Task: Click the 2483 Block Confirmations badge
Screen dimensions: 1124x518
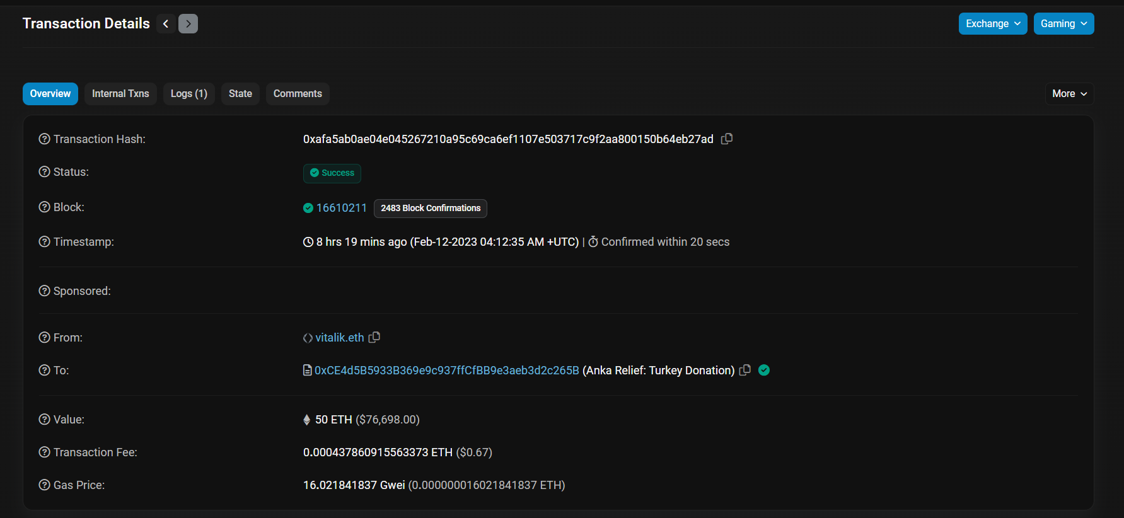Action: [430, 208]
